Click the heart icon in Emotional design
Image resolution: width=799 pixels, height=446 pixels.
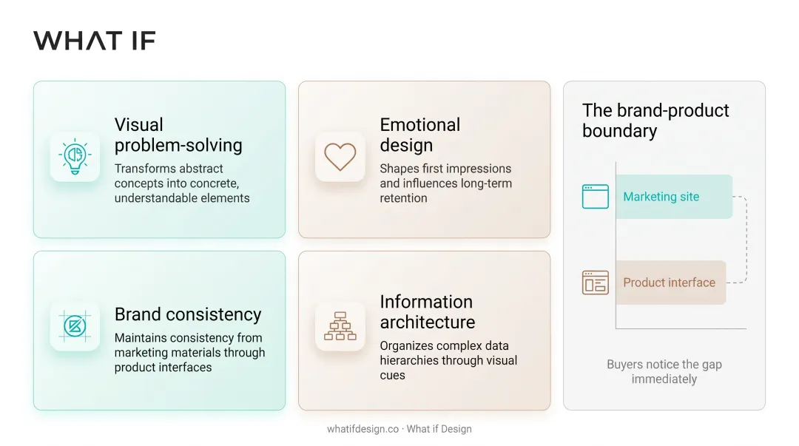pos(340,157)
